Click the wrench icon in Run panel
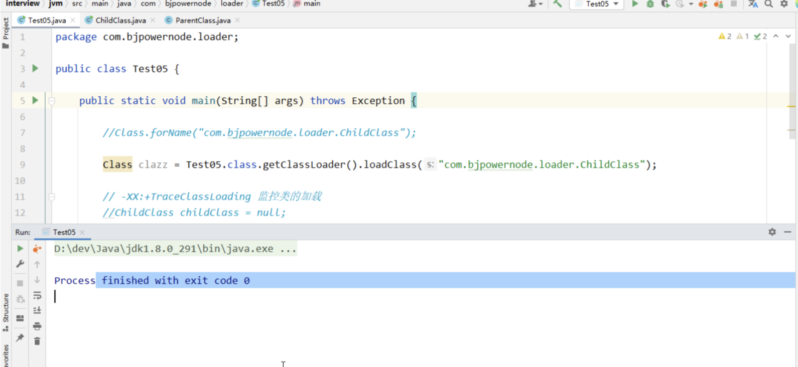The height and width of the screenshot is (367, 798). tap(20, 264)
